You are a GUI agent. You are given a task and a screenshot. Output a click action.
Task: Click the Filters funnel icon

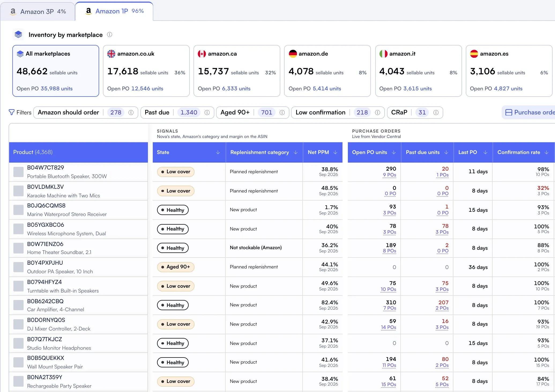12,112
